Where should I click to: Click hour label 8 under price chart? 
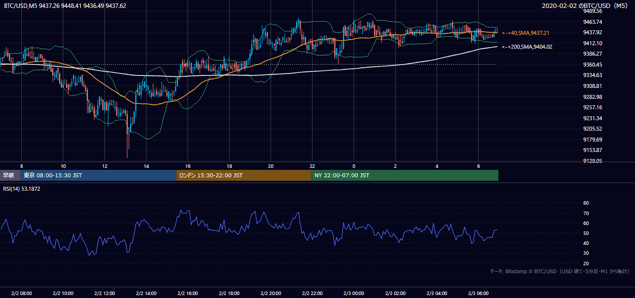click(x=21, y=165)
